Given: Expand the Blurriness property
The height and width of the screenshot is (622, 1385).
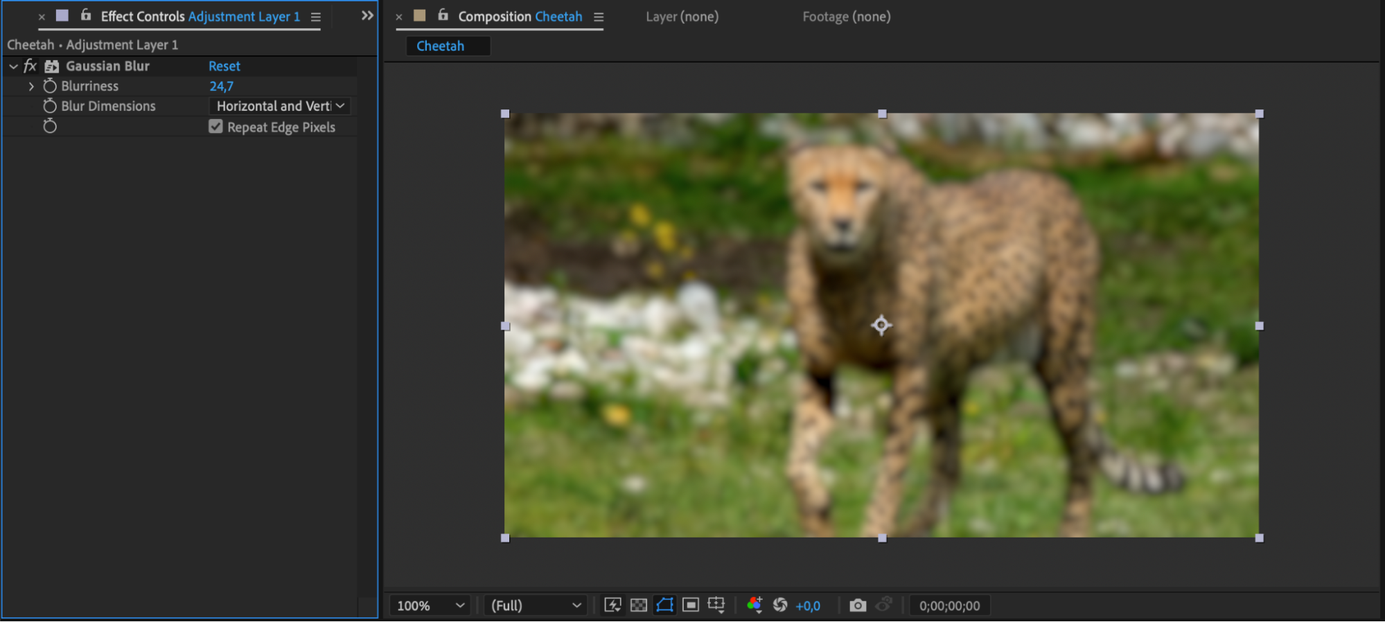Looking at the screenshot, I should click(31, 87).
